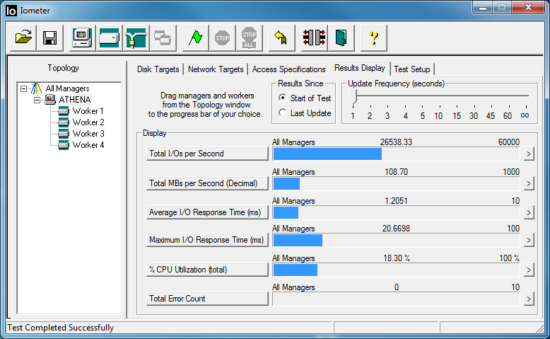
Task: Open details arrow for Total I/Os per Second
Action: 529,154
